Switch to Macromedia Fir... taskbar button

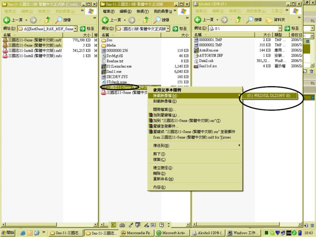coord(137,233)
